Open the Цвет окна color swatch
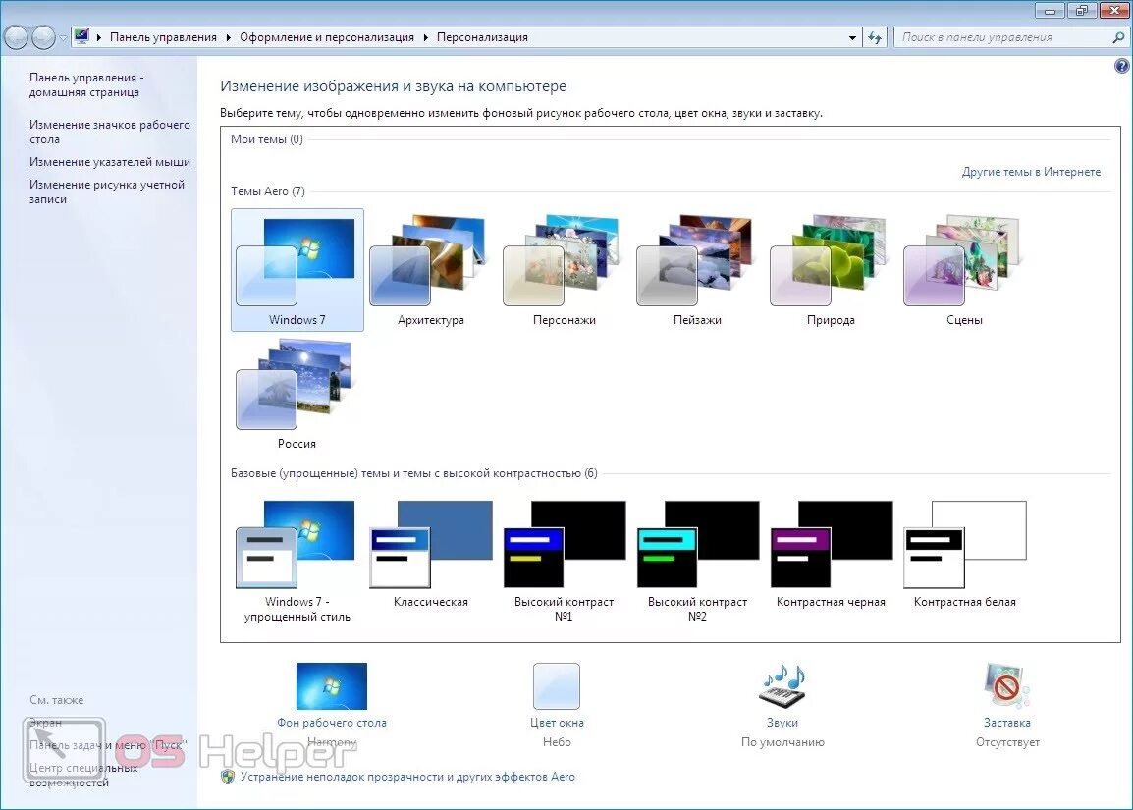This screenshot has height=810, width=1133. pos(557,685)
